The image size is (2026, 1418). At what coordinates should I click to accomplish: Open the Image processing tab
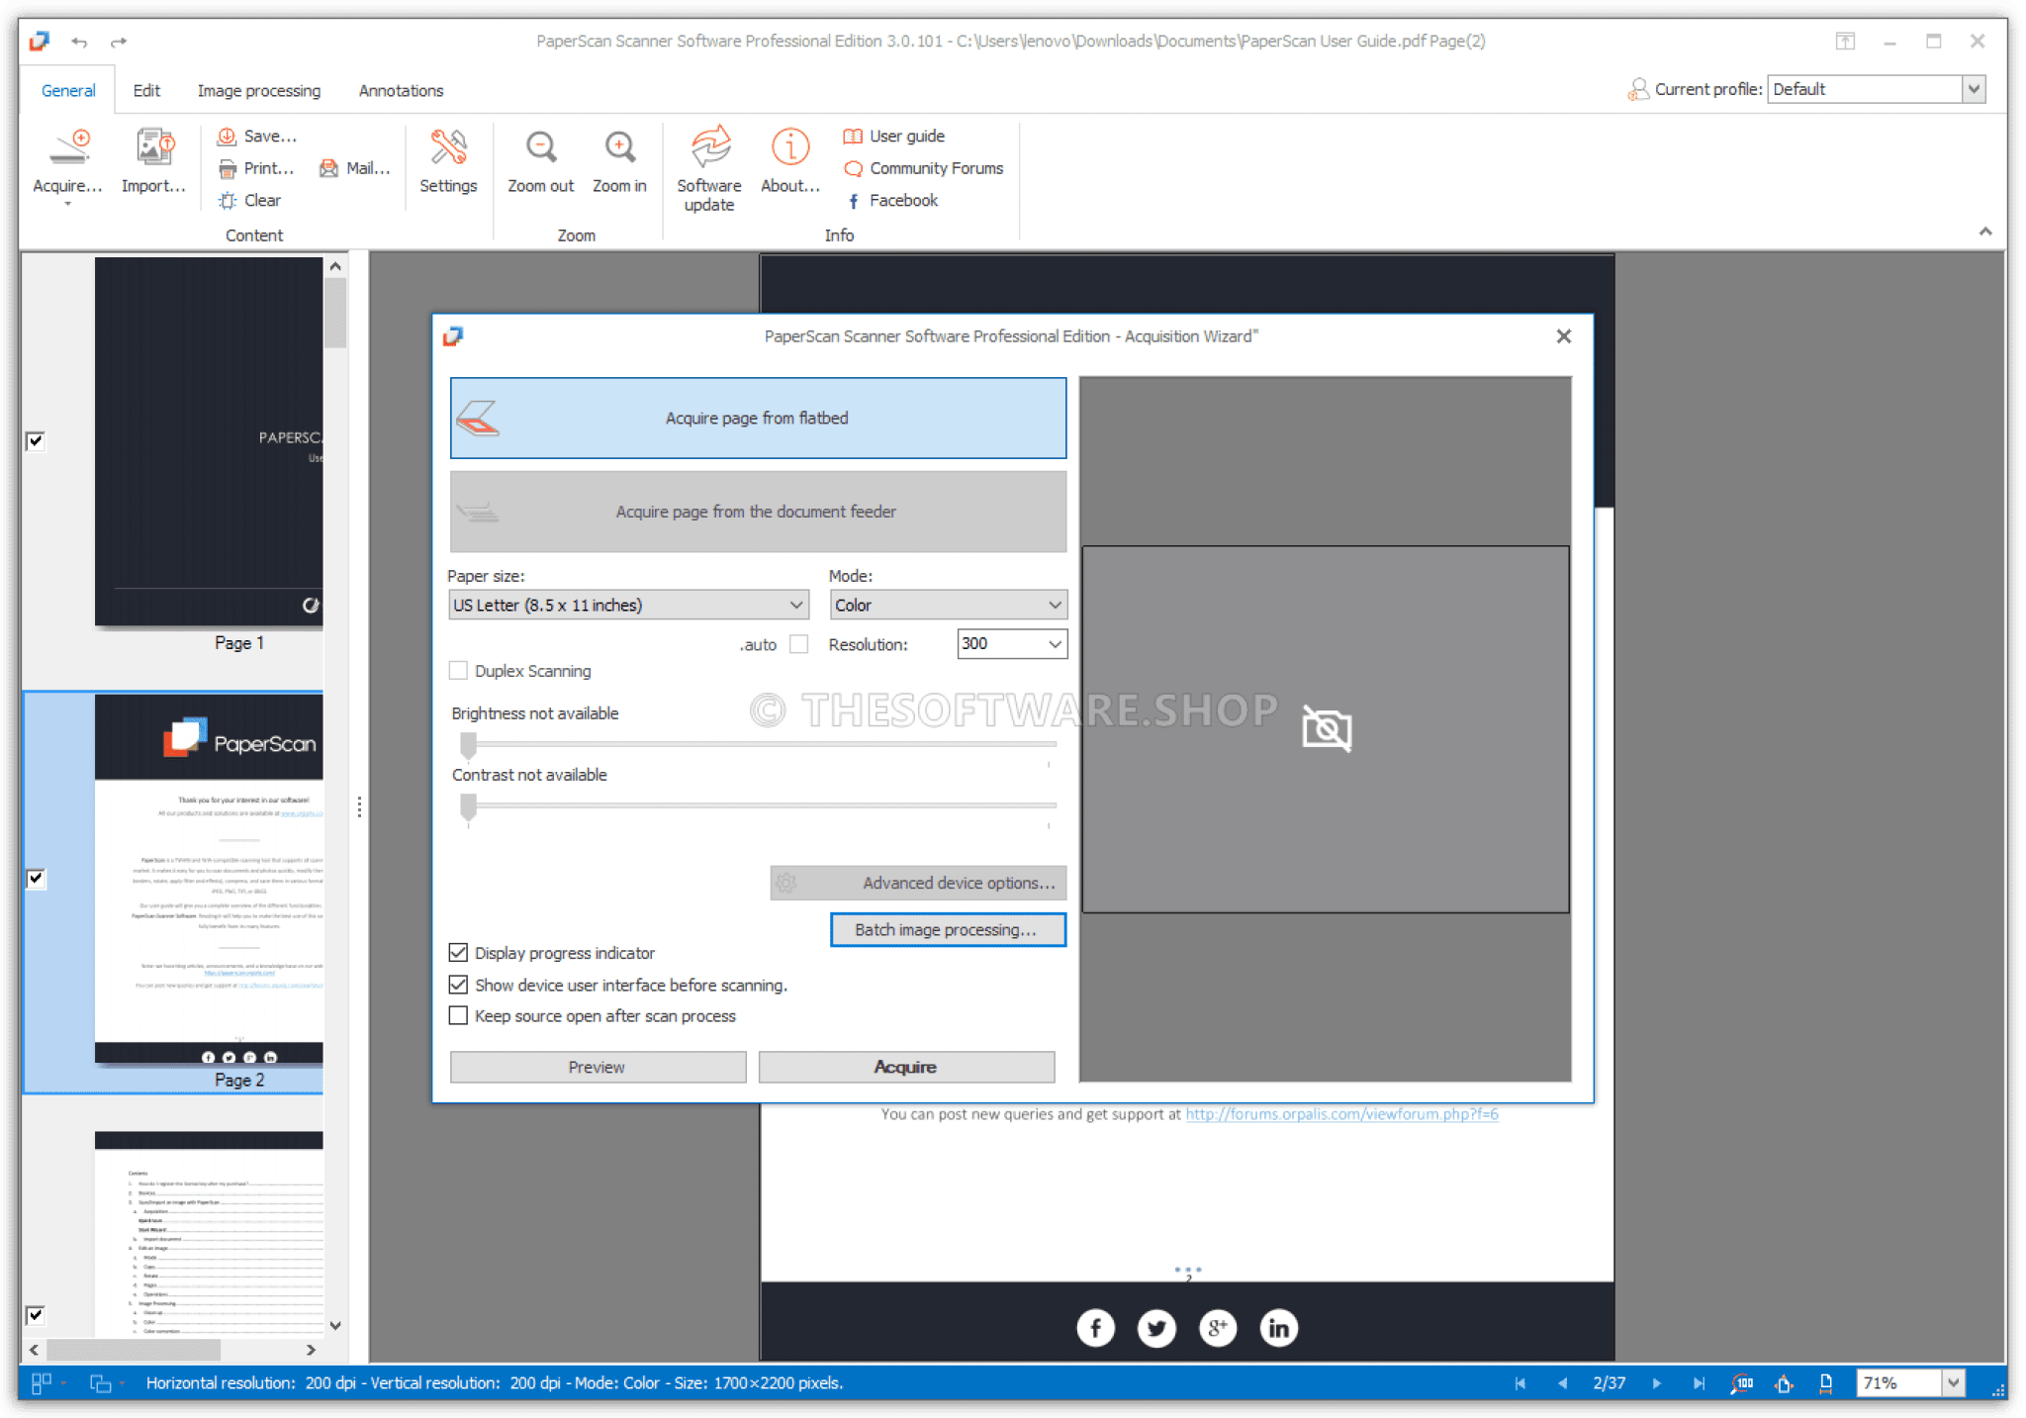pyautogui.click(x=260, y=91)
